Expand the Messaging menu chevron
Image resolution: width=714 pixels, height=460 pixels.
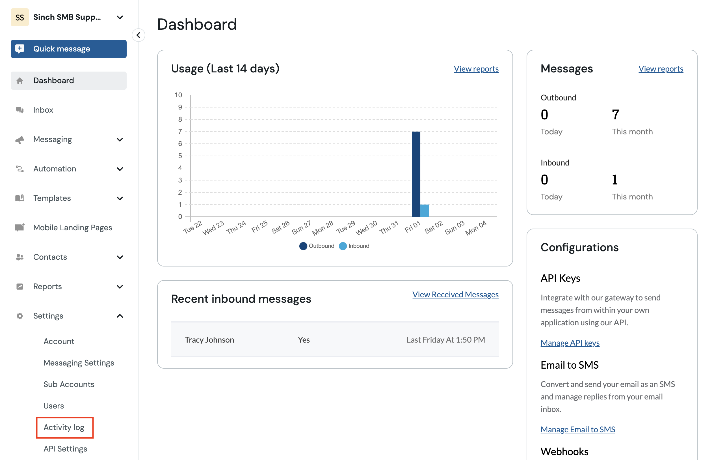pyautogui.click(x=120, y=139)
